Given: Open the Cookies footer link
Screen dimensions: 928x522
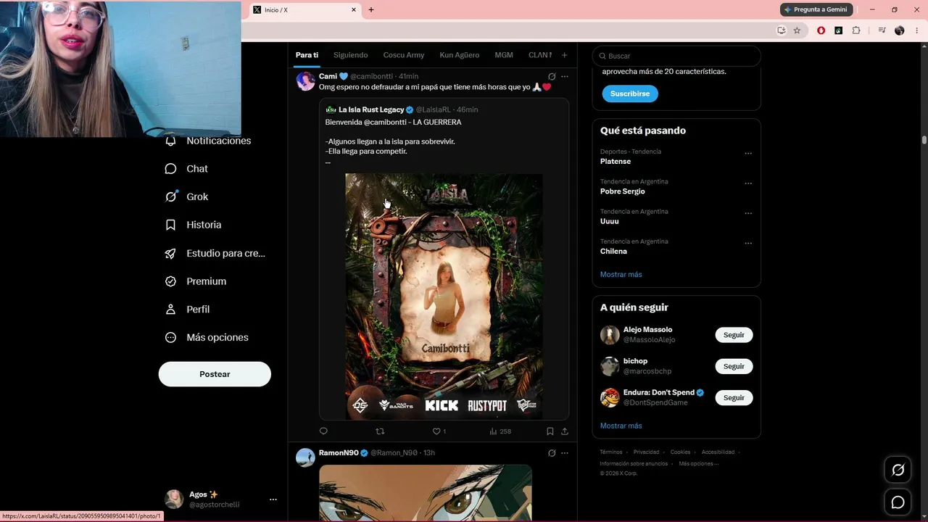Looking at the screenshot, I should coord(680,452).
